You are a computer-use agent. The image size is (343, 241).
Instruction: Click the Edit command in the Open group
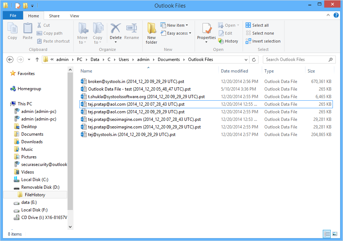coord(225,33)
